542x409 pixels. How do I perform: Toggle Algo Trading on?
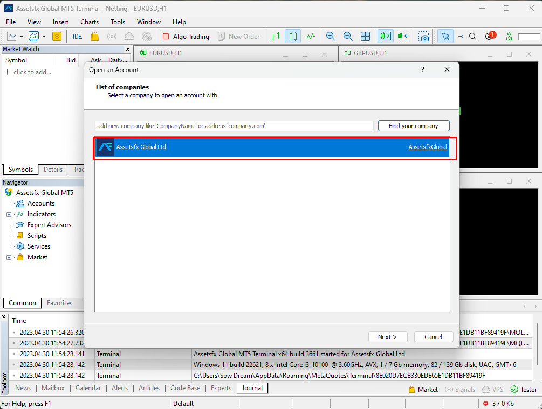[186, 36]
